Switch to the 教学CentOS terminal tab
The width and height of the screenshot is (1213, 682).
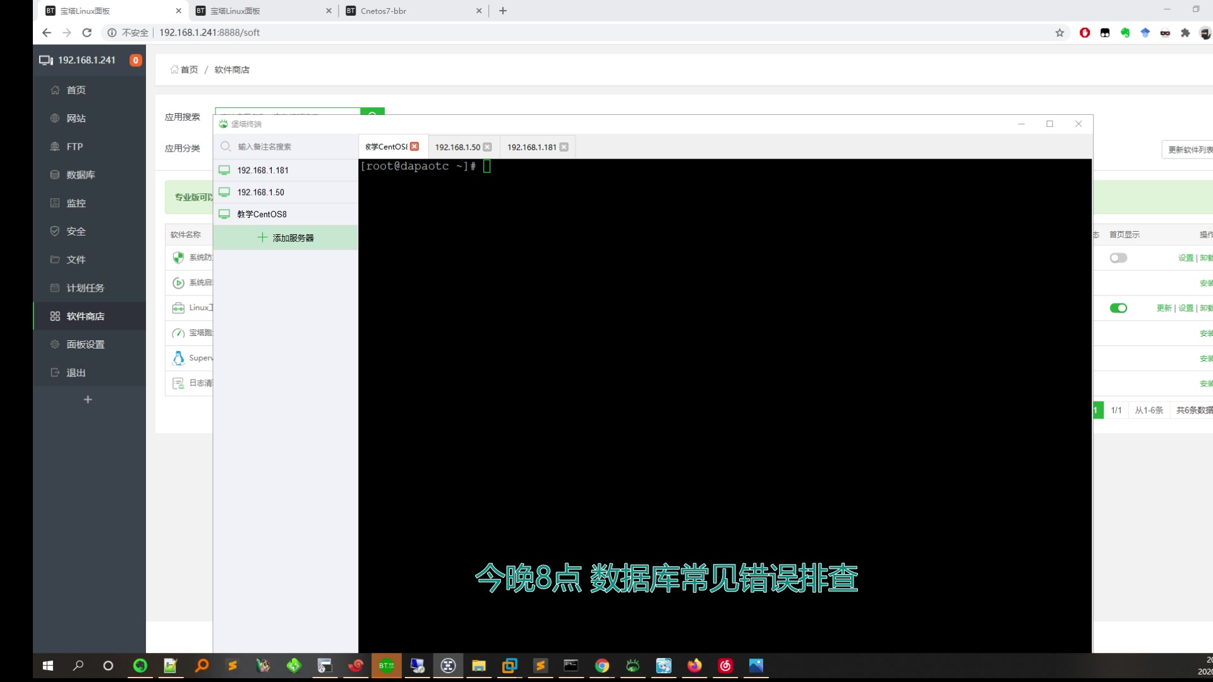(386, 147)
